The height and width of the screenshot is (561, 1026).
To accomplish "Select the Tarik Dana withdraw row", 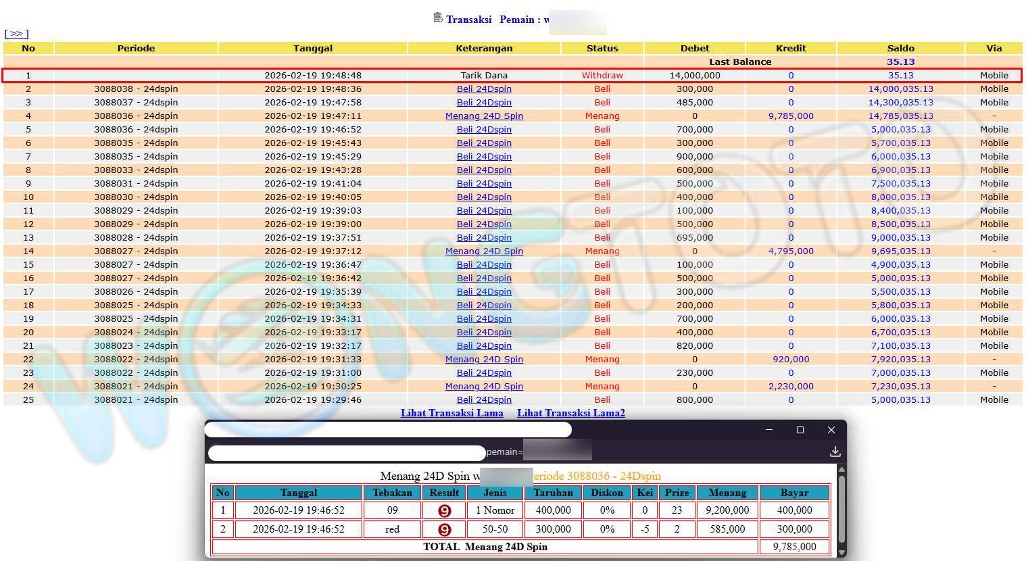I will 484,75.
